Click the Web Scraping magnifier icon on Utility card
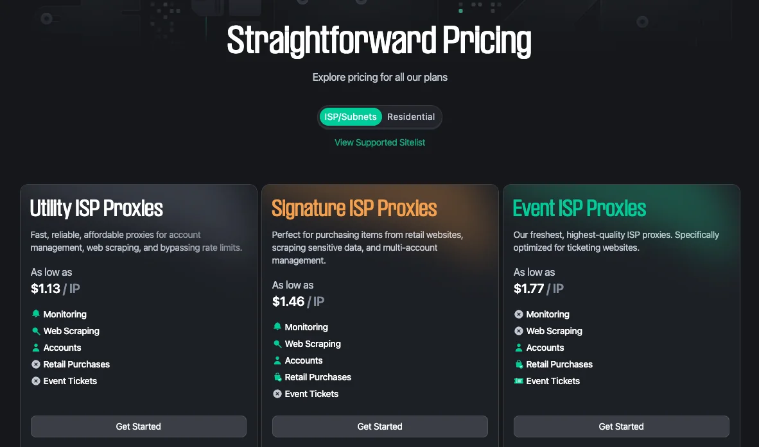Image resolution: width=759 pixels, height=447 pixels. (x=36, y=331)
